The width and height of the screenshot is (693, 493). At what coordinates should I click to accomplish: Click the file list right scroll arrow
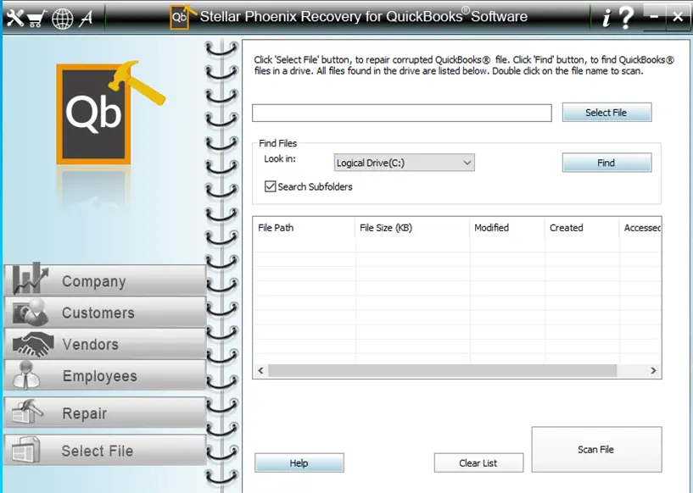click(x=653, y=370)
